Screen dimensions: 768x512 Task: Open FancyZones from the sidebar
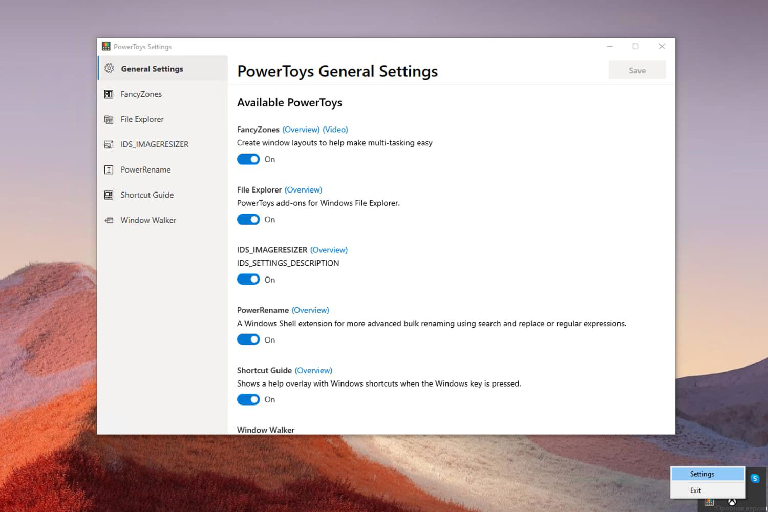pyautogui.click(x=141, y=94)
